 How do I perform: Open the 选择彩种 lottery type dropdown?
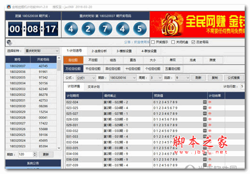[x=42, y=51]
